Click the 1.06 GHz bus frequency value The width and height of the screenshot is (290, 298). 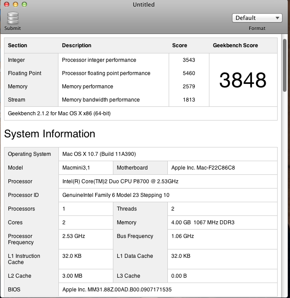point(182,236)
